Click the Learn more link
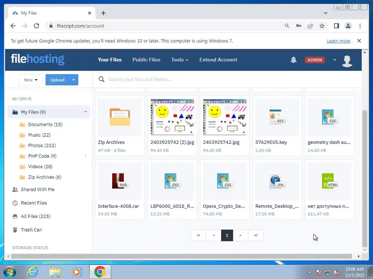This screenshot has height=279, width=373. point(338,41)
